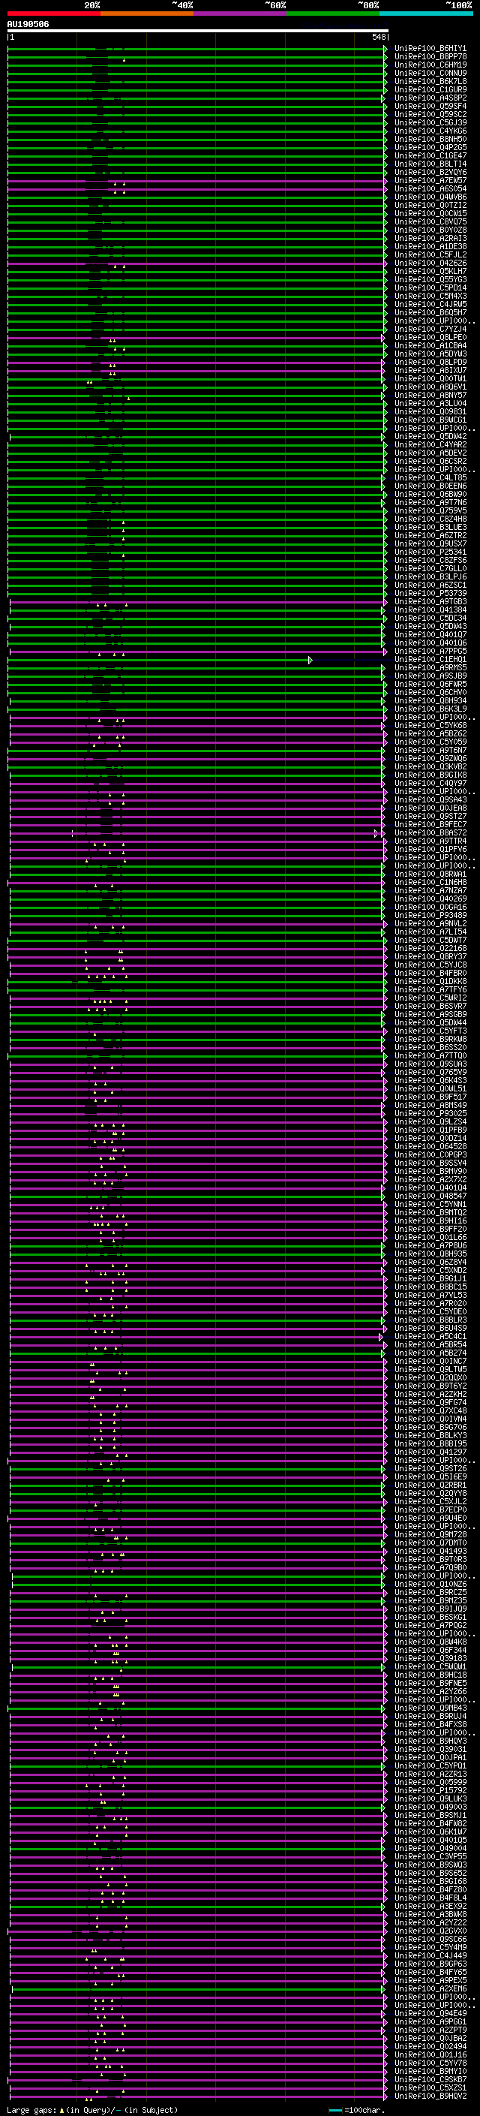Click the UniRef100_Q1PFV6 label

click(430, 850)
